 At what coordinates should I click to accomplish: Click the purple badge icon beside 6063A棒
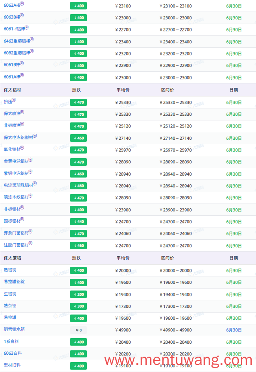tap(22, 3)
